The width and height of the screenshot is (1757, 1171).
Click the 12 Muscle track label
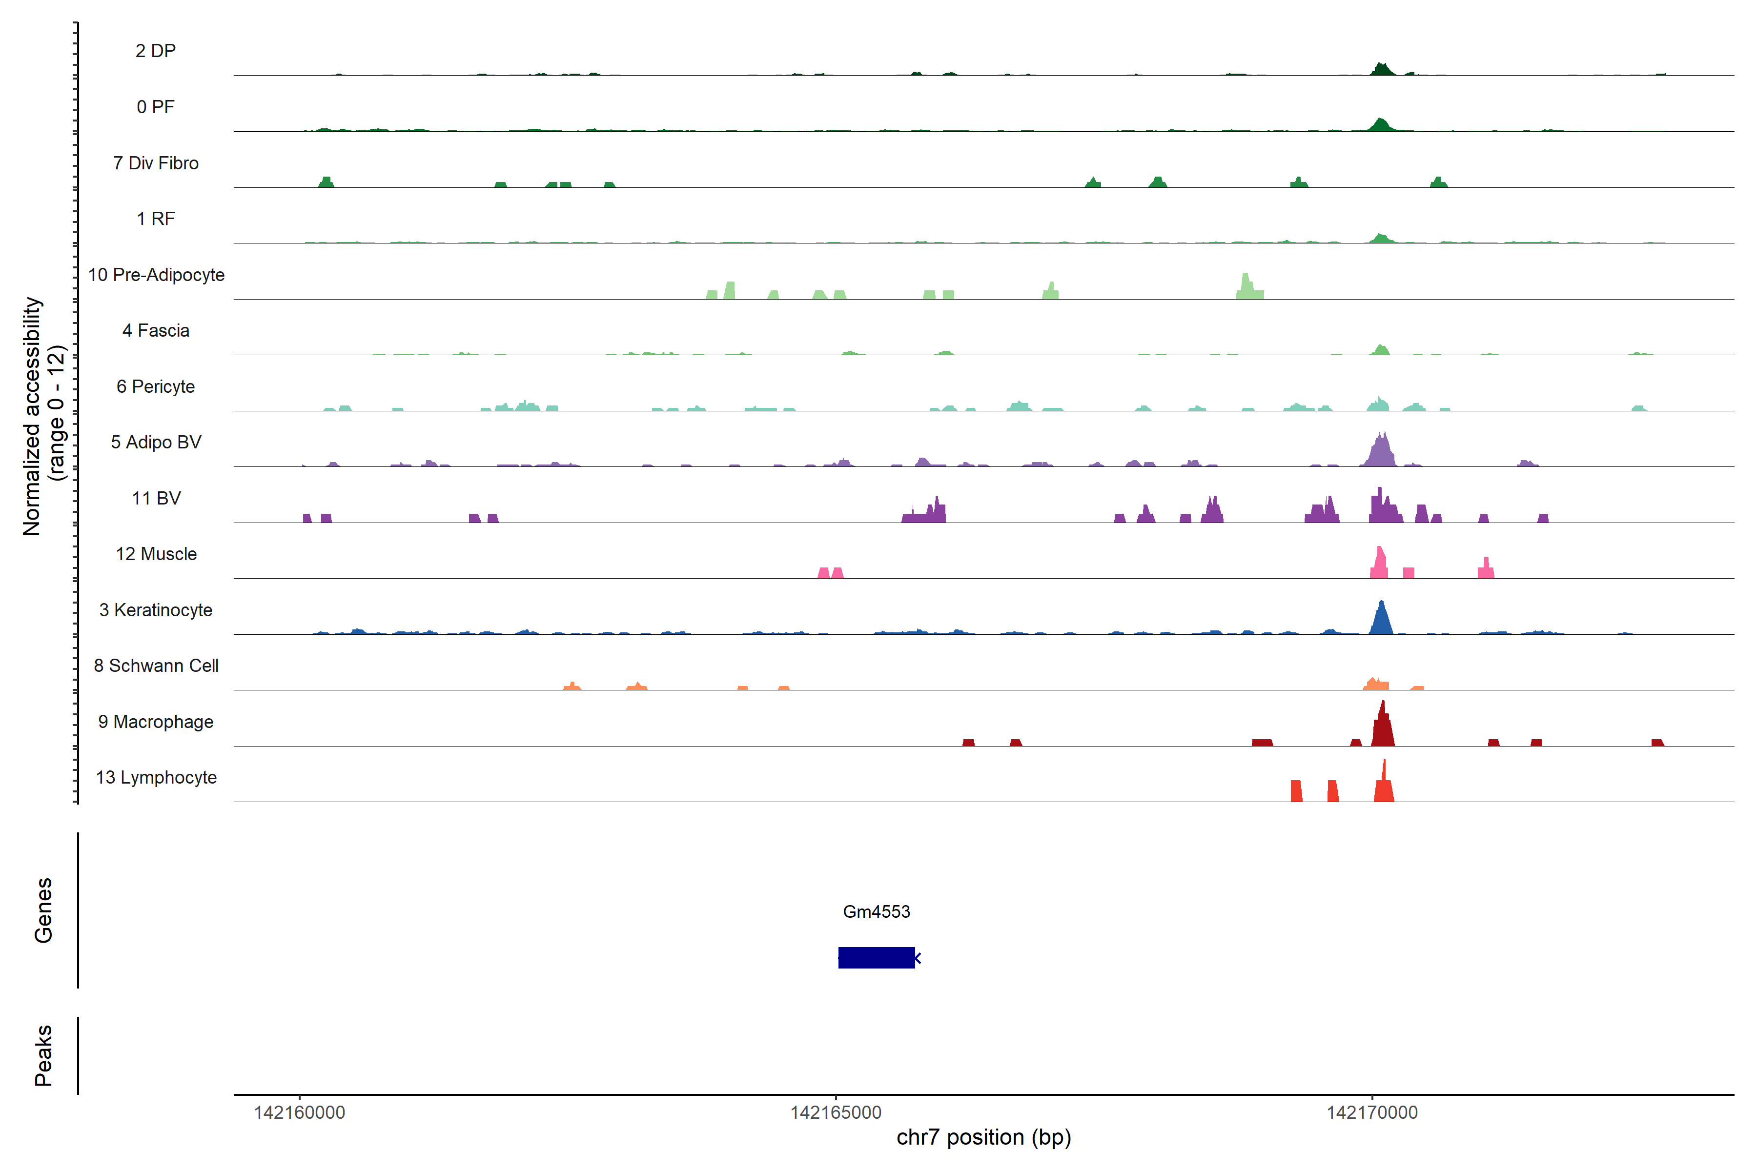pos(155,554)
